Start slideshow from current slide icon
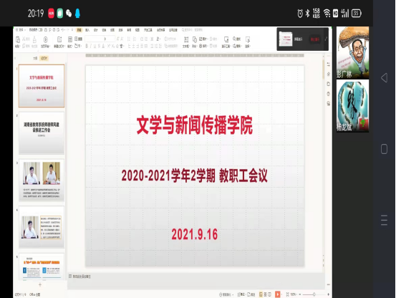Viewport: 396px width, 298px height. 45,40
